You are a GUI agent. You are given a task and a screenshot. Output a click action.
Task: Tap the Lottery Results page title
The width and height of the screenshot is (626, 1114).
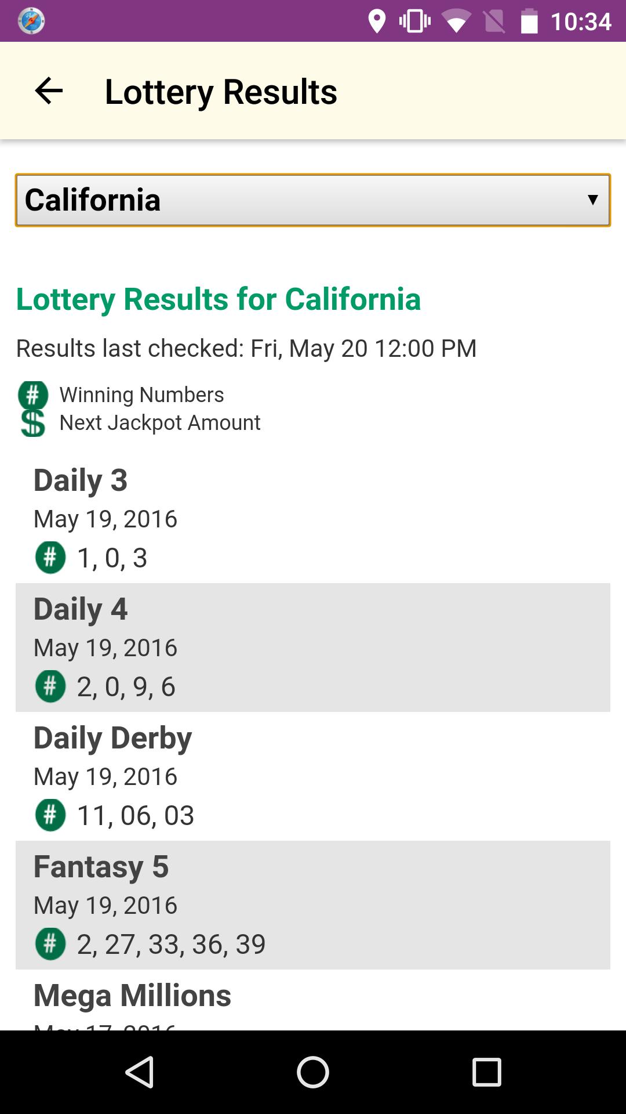point(220,92)
